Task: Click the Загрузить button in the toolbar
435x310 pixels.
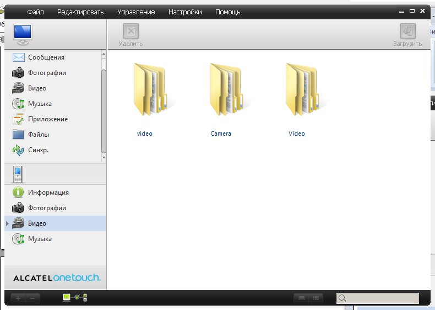Action: [x=407, y=35]
